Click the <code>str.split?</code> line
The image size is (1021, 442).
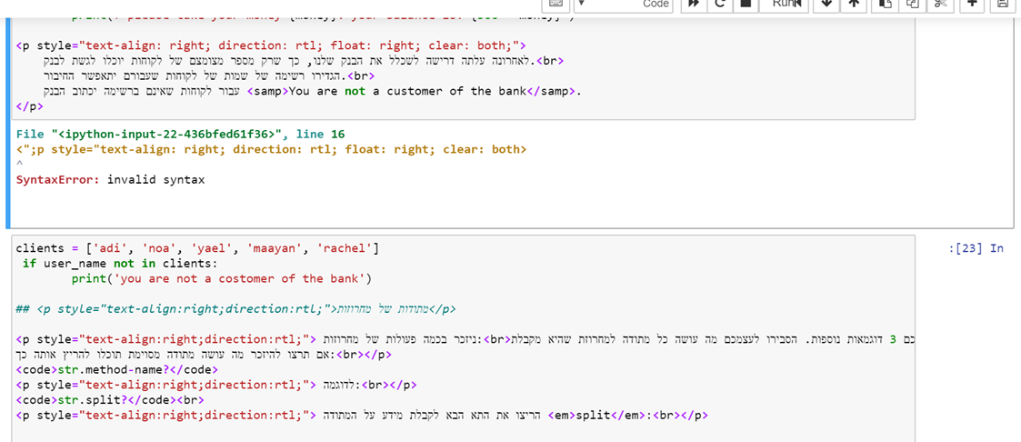[110, 399]
